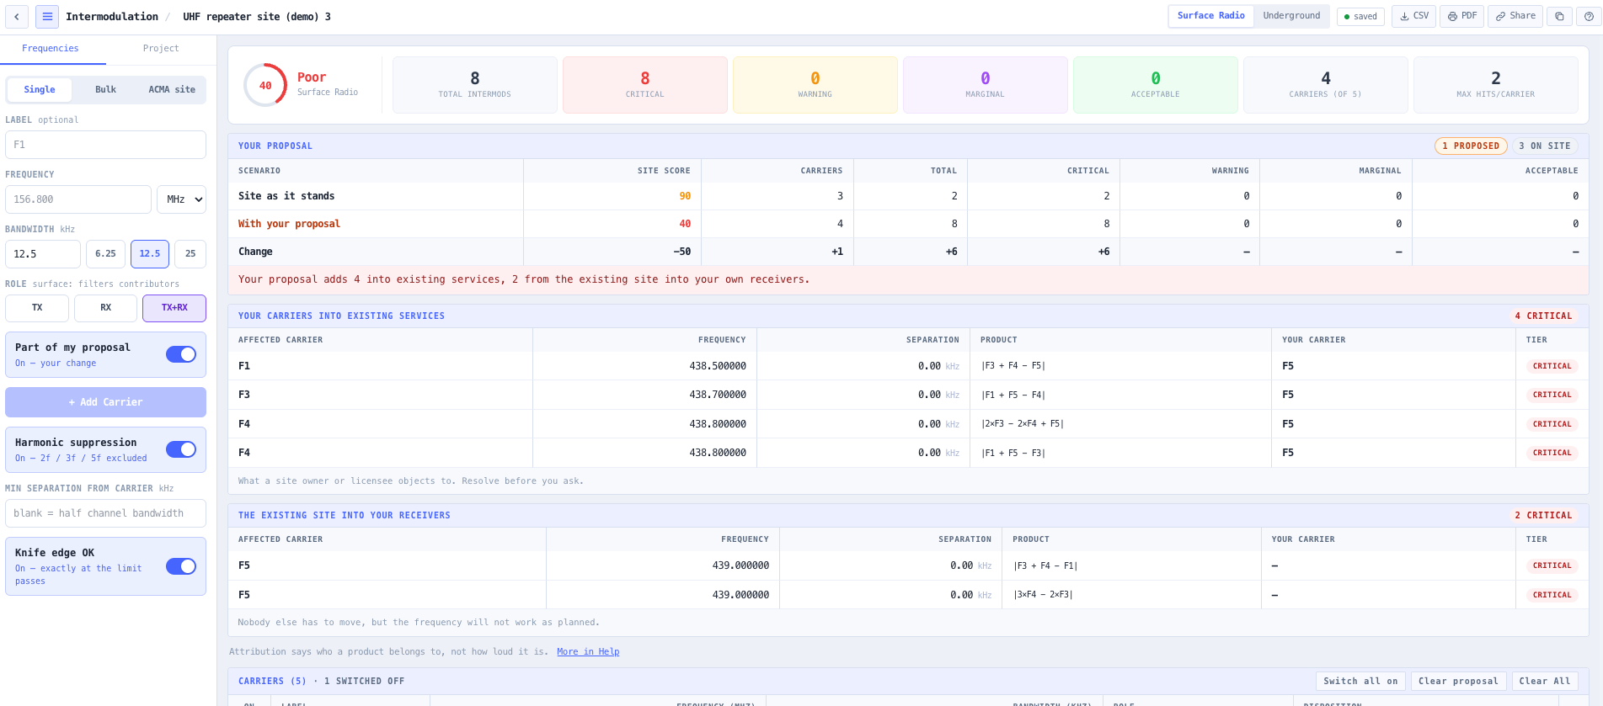1603x706 pixels.
Task: Switch to the Frequencies tab
Action: pyautogui.click(x=51, y=49)
